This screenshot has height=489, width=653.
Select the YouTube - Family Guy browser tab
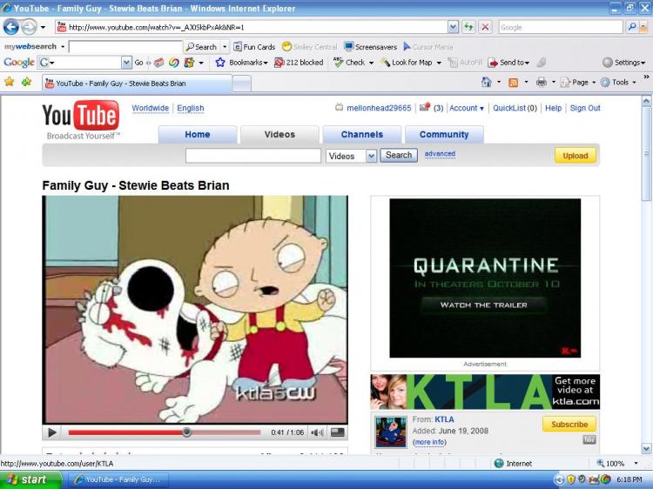(x=137, y=84)
